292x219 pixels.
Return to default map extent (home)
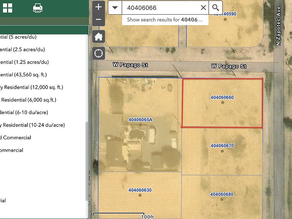99,36
